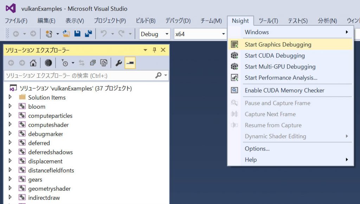Viewport: 360px width, 204px height.
Task: Click the Start Multi-GPU Debugging icon
Action: click(234, 66)
